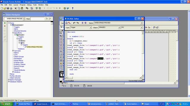This screenshot has width=190, height=106.
Task: Click the Open folder toolbar icon
Action: pos(5,8)
